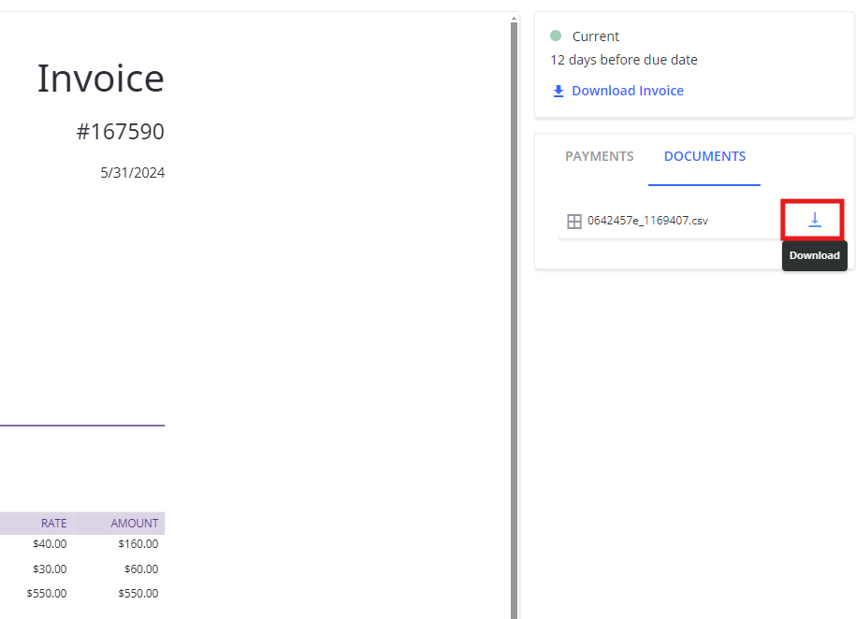
Task: Click the $550.00 line item amount
Action: click(x=138, y=593)
